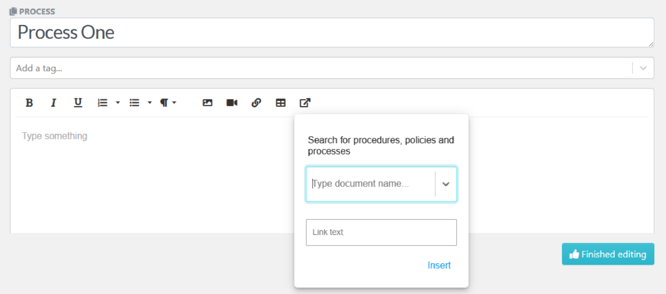This screenshot has height=294, width=666.
Task: Insert an unordered bullet list
Action: (134, 103)
